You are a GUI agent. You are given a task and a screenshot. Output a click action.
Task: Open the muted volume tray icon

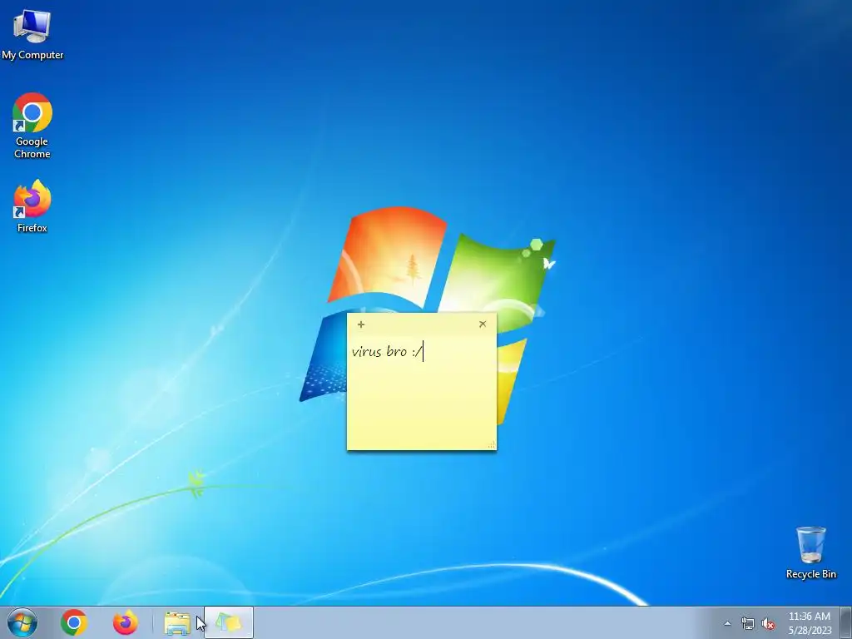pos(768,623)
